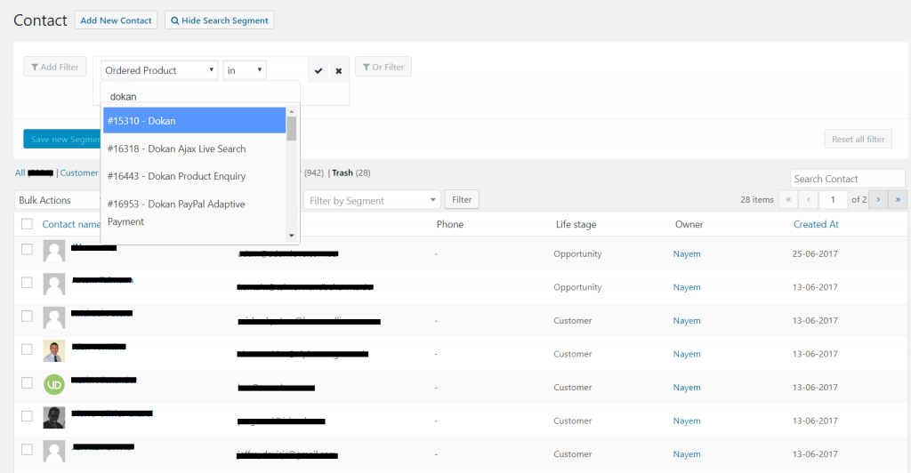Go to next page arrow

click(878, 200)
